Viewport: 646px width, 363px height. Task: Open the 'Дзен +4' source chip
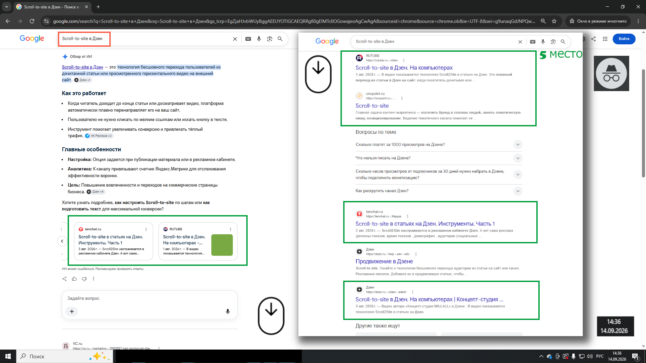96,192
